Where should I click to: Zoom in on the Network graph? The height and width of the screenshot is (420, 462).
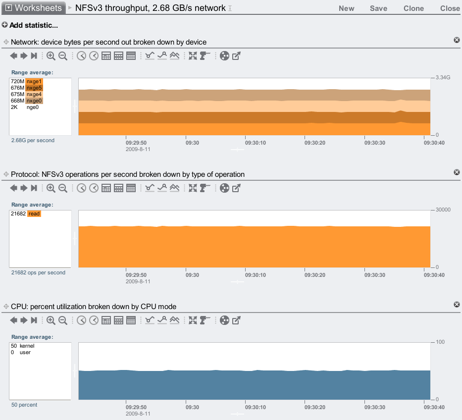coord(51,56)
